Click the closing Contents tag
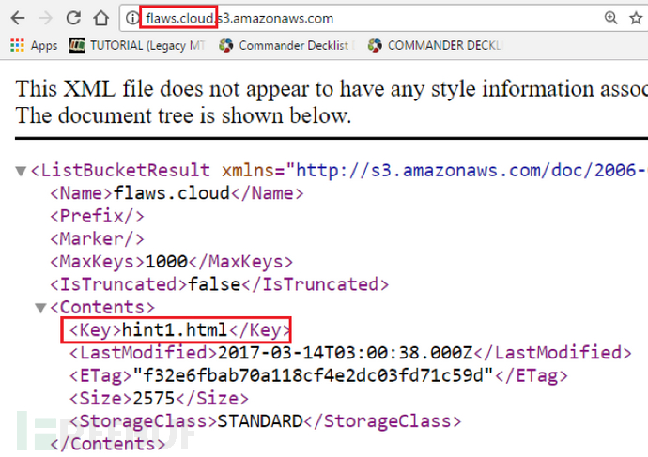The height and width of the screenshot is (457, 648). (107, 444)
